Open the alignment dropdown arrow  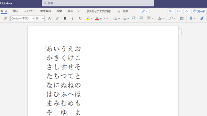152,19
